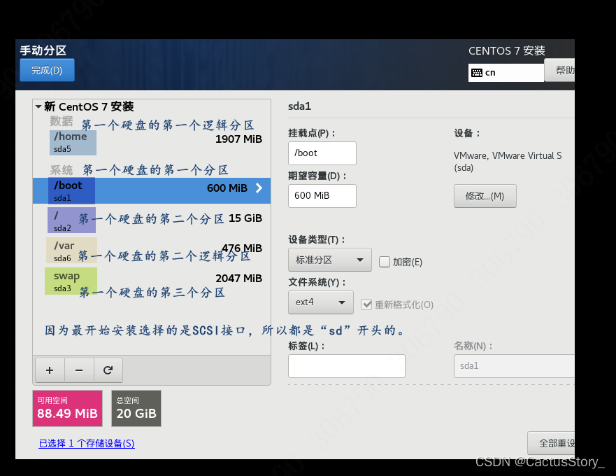Click the 总空间 20 GiB box

tap(136, 408)
